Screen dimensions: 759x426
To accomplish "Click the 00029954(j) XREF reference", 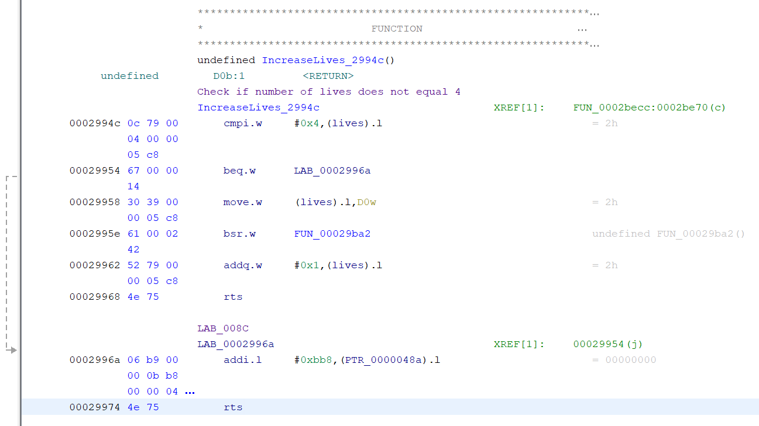I will (608, 344).
